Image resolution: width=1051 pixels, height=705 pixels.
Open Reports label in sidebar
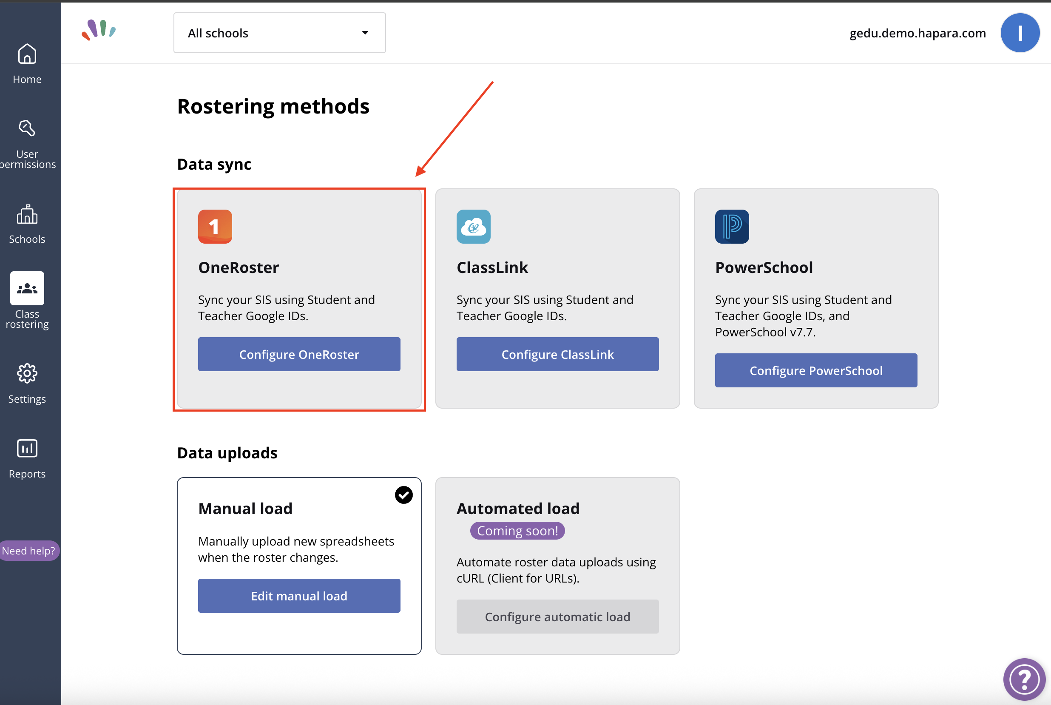coord(27,474)
